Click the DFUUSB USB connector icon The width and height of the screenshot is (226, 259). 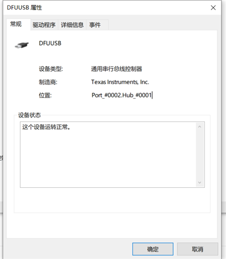click(22, 45)
